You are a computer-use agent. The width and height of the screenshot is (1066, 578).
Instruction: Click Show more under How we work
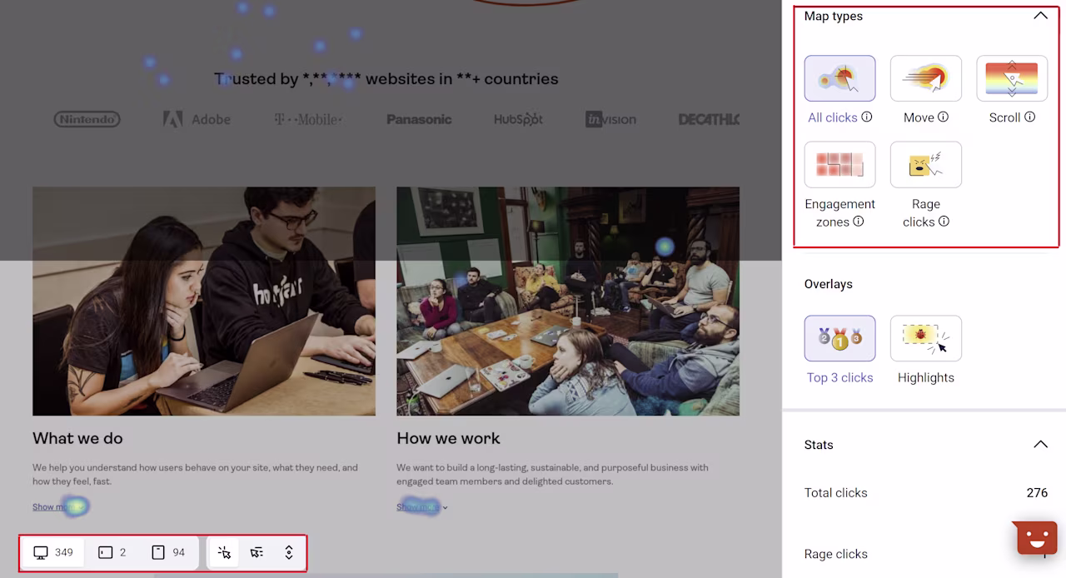click(421, 506)
